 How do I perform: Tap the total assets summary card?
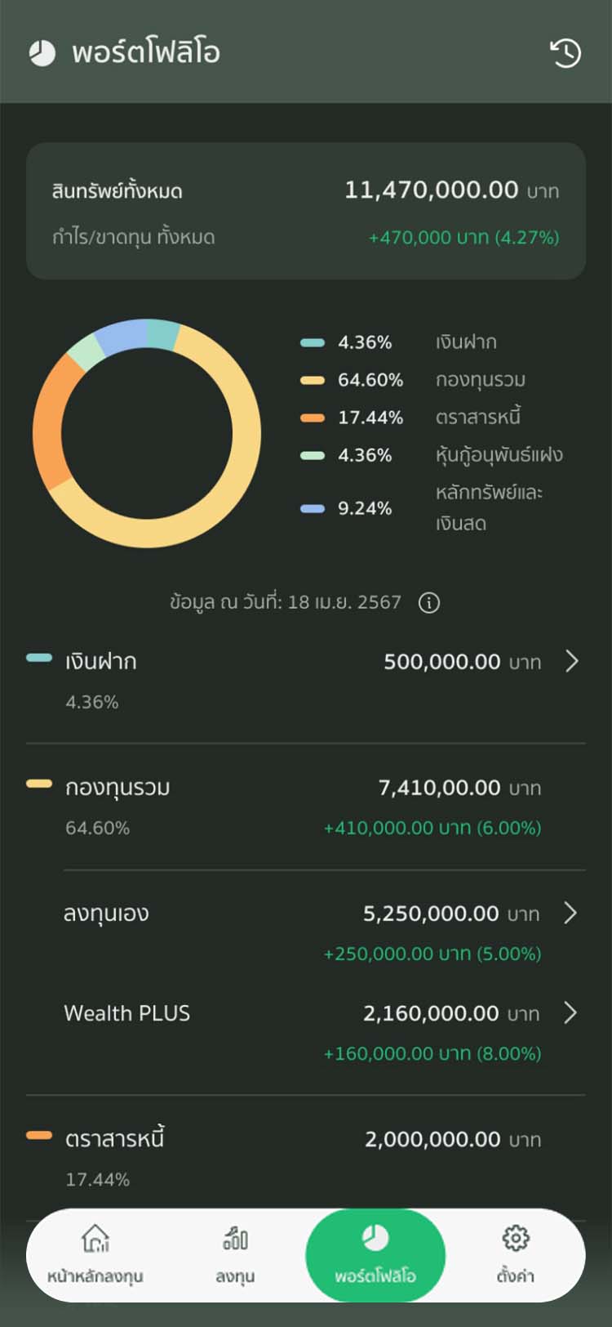306,212
